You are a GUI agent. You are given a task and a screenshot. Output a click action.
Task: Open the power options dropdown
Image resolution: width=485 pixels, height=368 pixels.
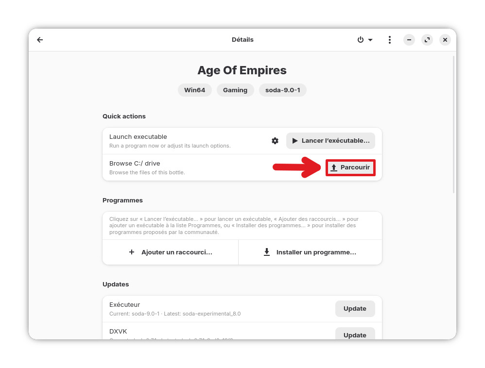[x=365, y=40]
